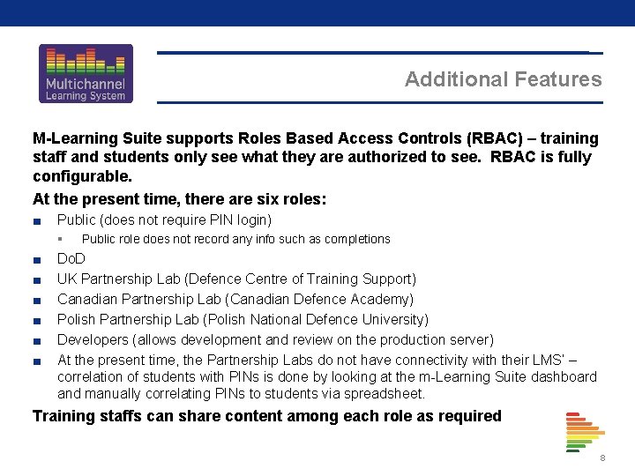
Task: Select the DoD role text
Action: [71, 258]
